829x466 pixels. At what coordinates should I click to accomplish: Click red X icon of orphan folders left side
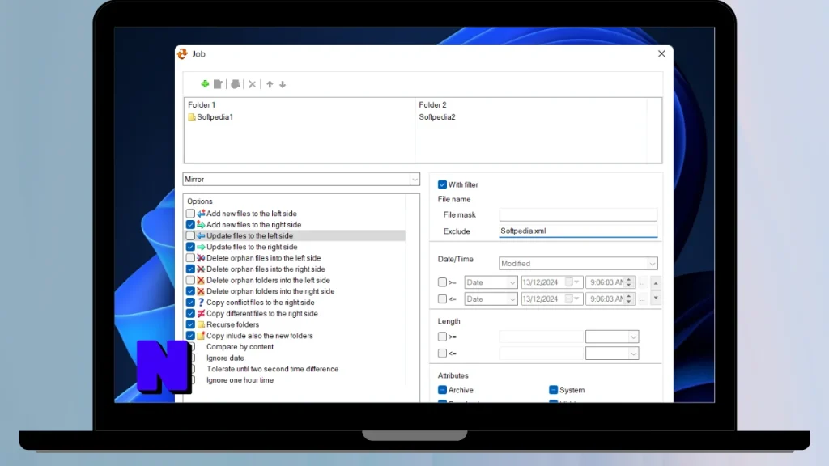pos(201,280)
